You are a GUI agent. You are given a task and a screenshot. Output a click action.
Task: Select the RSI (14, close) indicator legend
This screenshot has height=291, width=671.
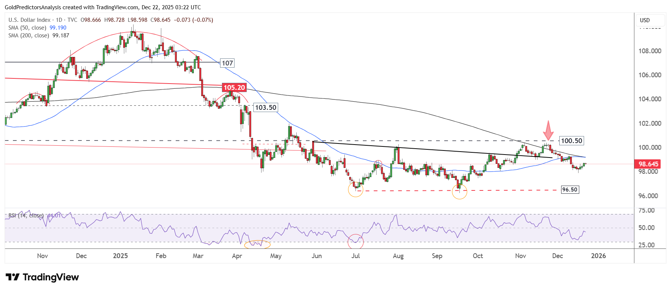26,215
